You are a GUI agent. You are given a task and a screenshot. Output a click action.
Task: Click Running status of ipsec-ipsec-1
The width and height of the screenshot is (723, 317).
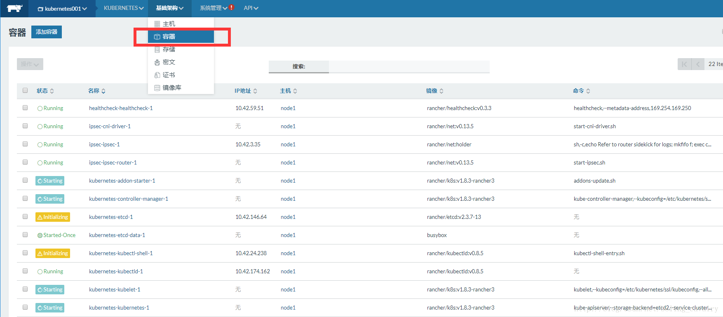(x=50, y=144)
